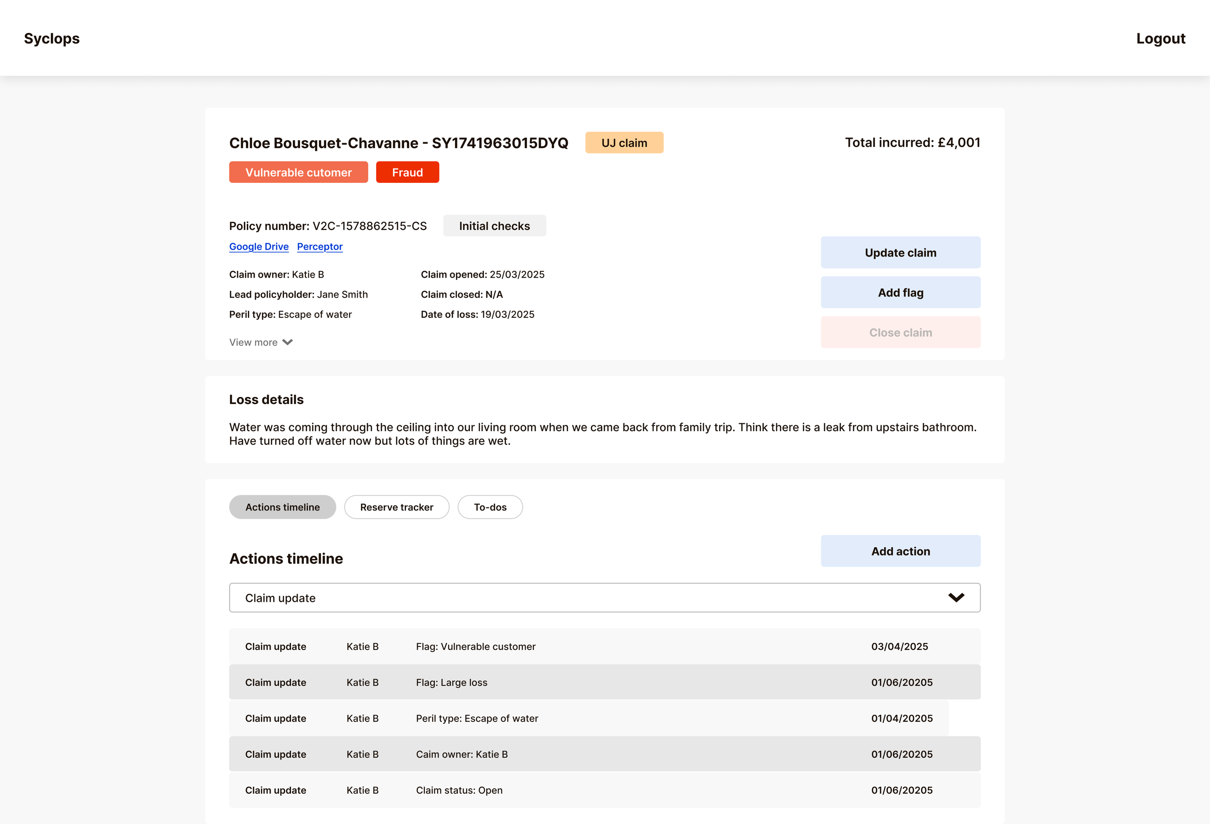This screenshot has width=1210, height=824.
Task: Open the To-dos tab
Action: (489, 507)
